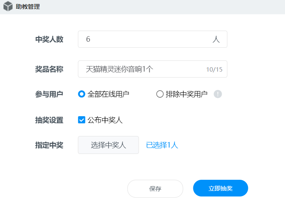Click the 指定中奖 row label
Screen dimensions: 285x210
click(x=49, y=145)
